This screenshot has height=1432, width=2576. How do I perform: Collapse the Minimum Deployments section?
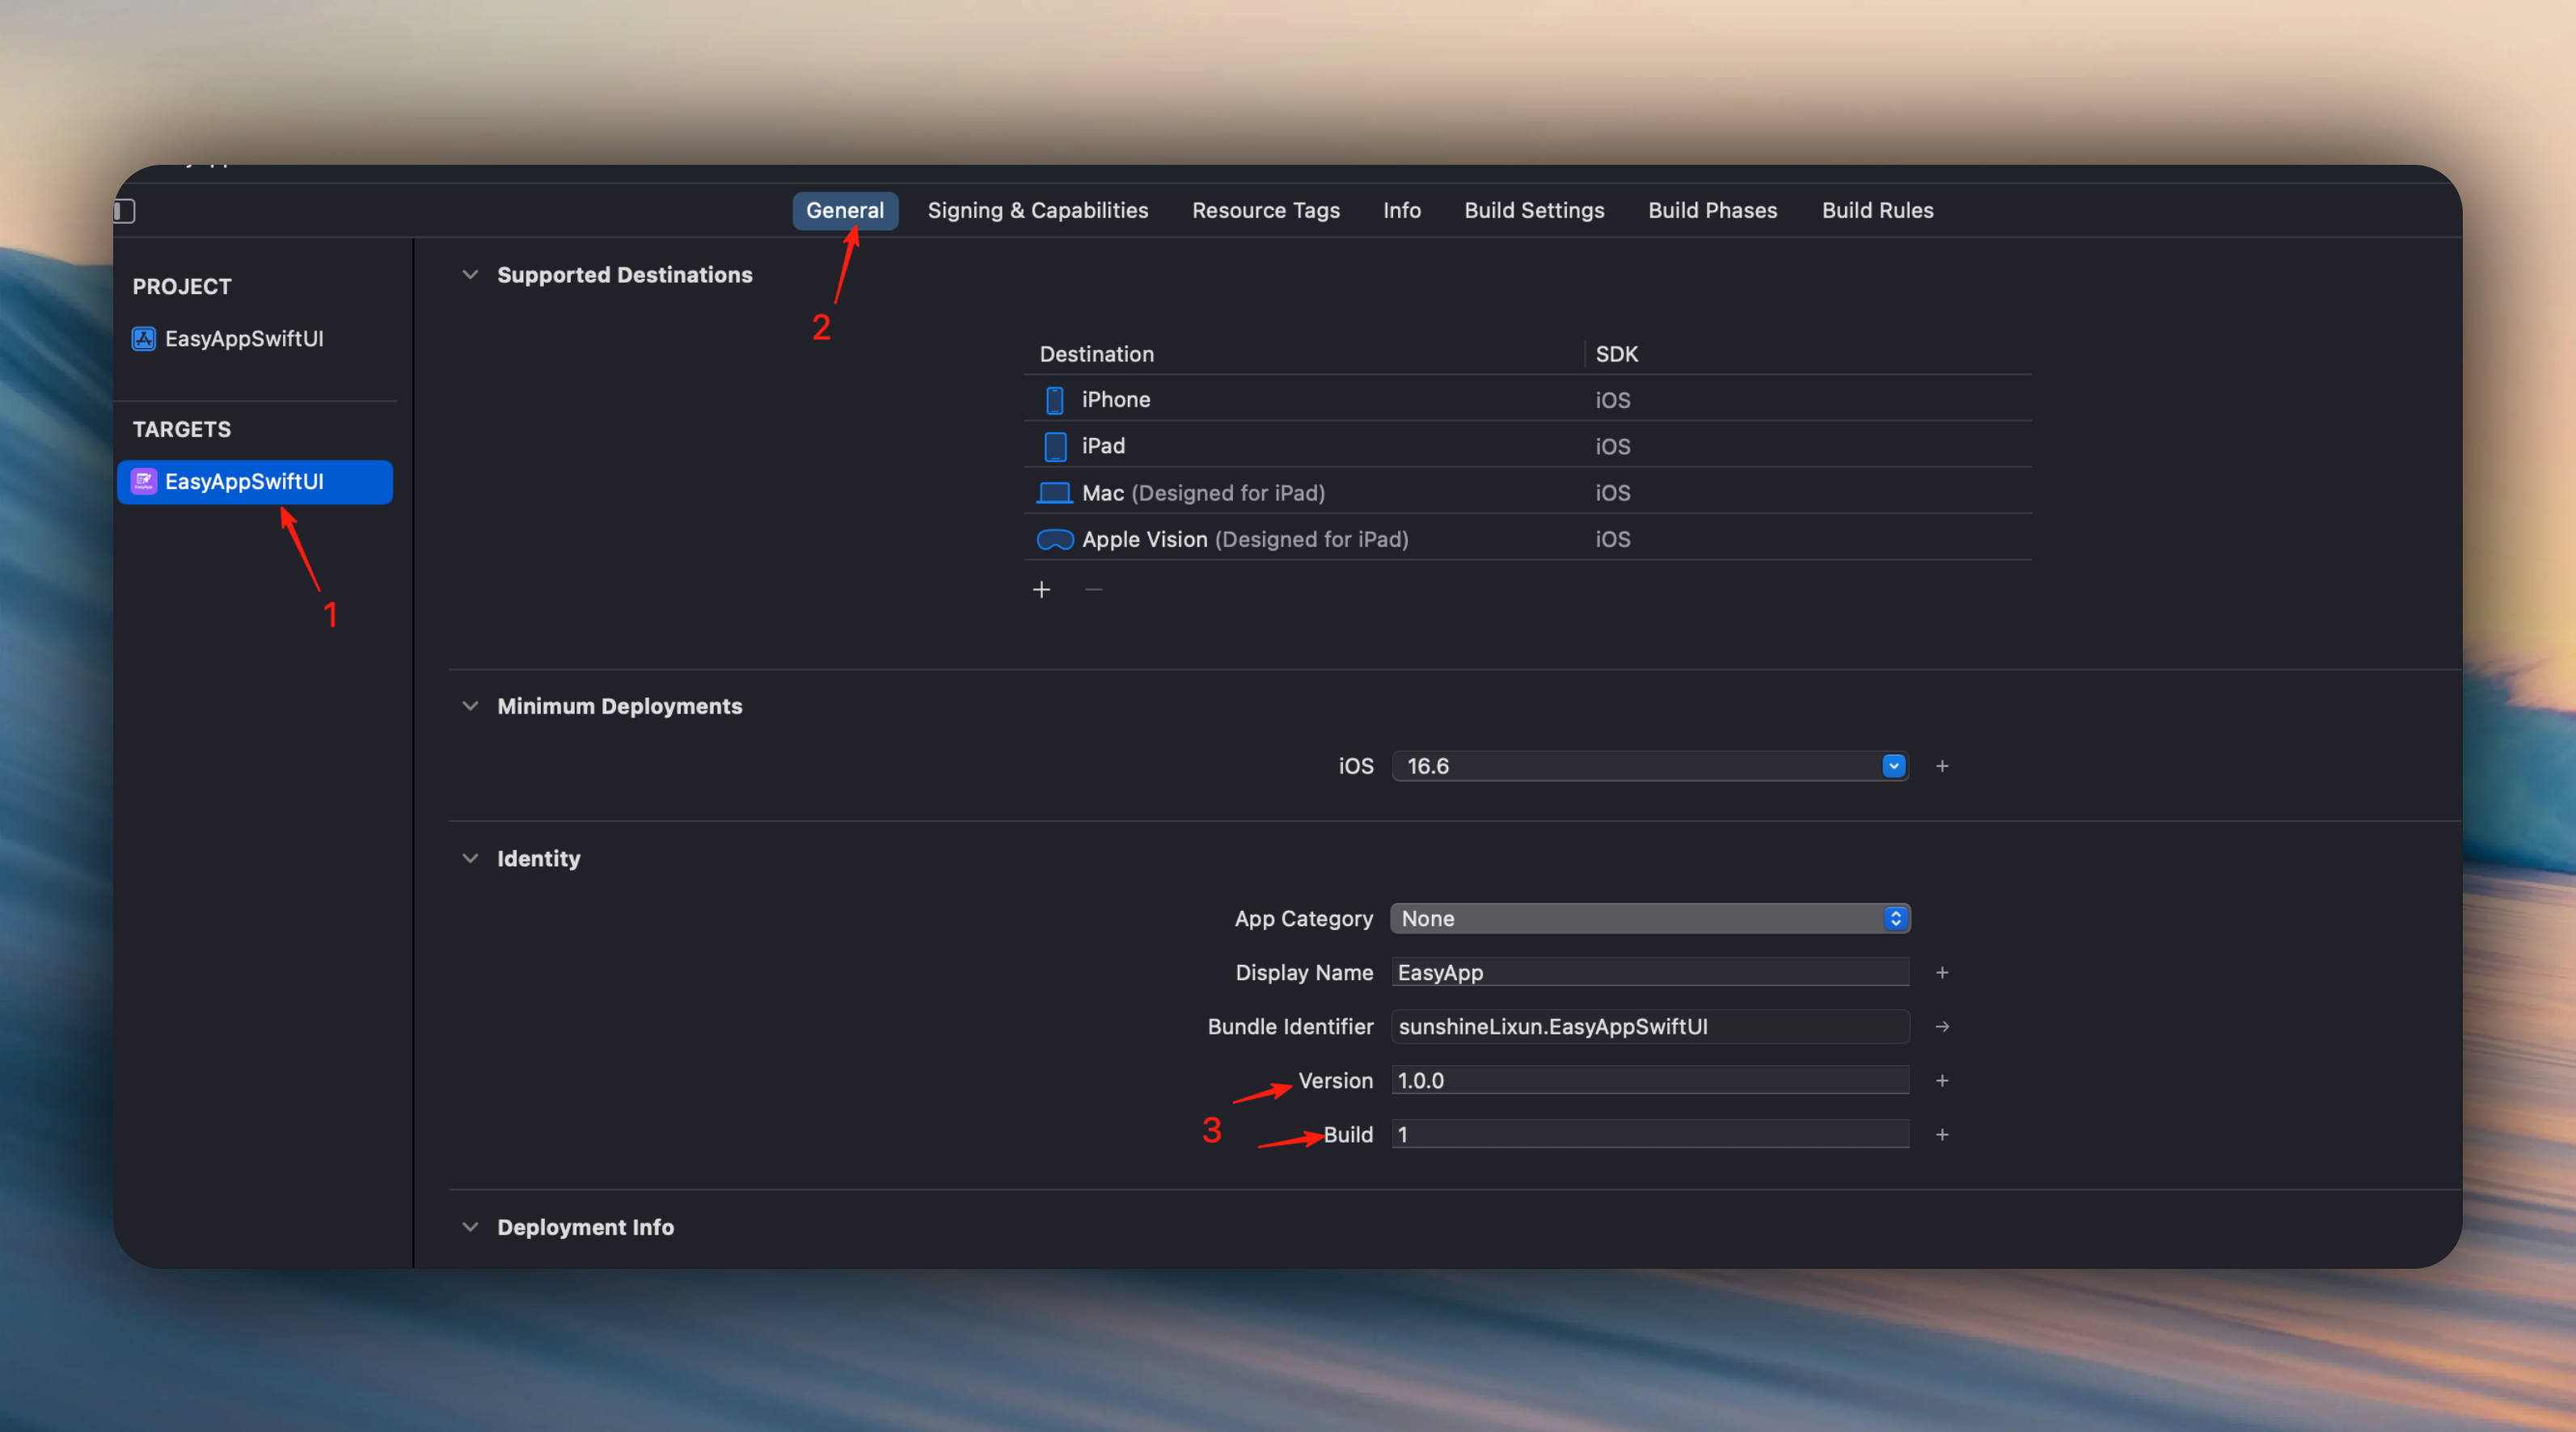pos(470,706)
